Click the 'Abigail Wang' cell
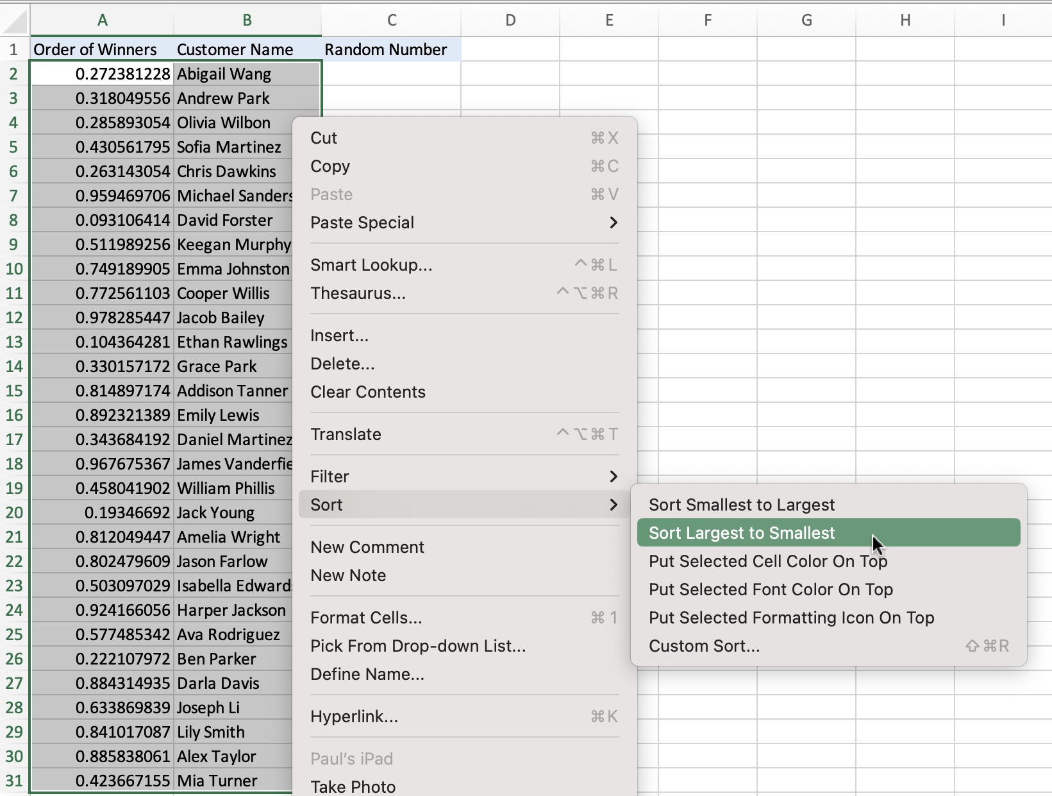 coord(247,74)
